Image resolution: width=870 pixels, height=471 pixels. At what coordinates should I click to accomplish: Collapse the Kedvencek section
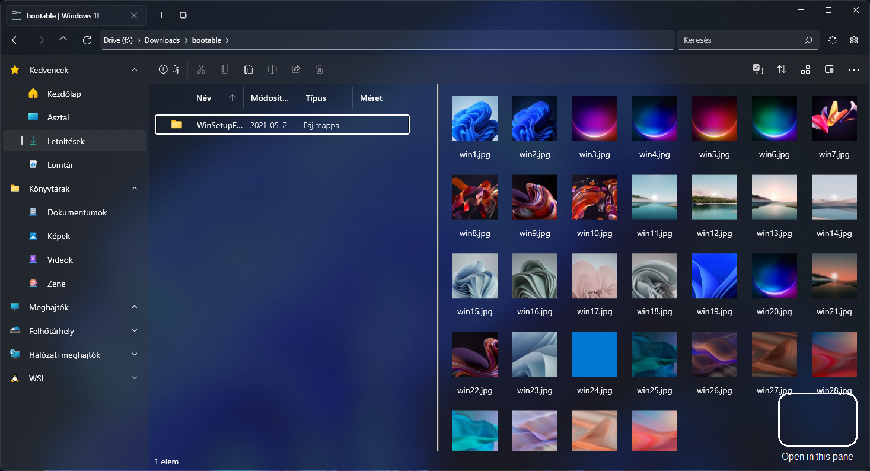135,70
